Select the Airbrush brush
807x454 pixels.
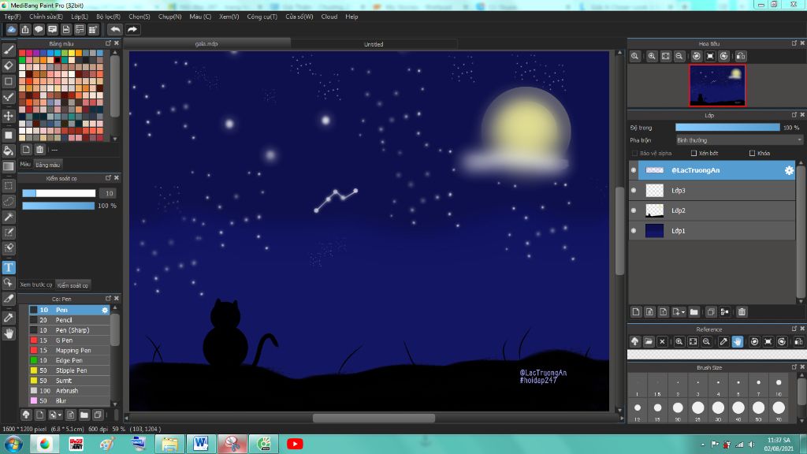(x=69, y=391)
